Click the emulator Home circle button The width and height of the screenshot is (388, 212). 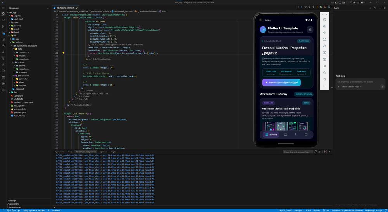point(324,72)
